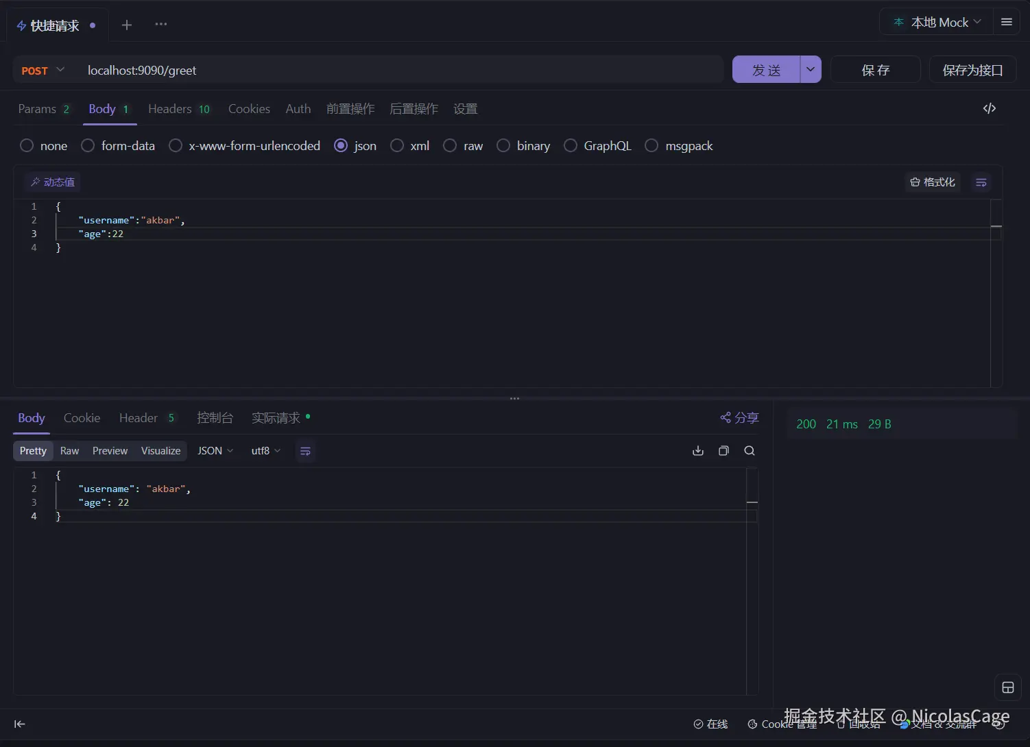Download the response with the download icon
1030x747 pixels.
point(698,451)
